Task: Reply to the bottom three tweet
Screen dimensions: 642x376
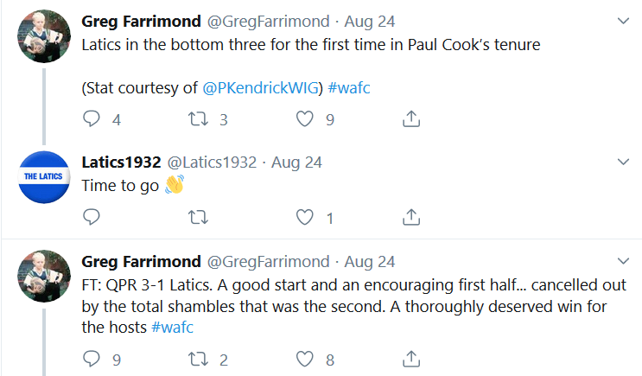Action: click(92, 119)
